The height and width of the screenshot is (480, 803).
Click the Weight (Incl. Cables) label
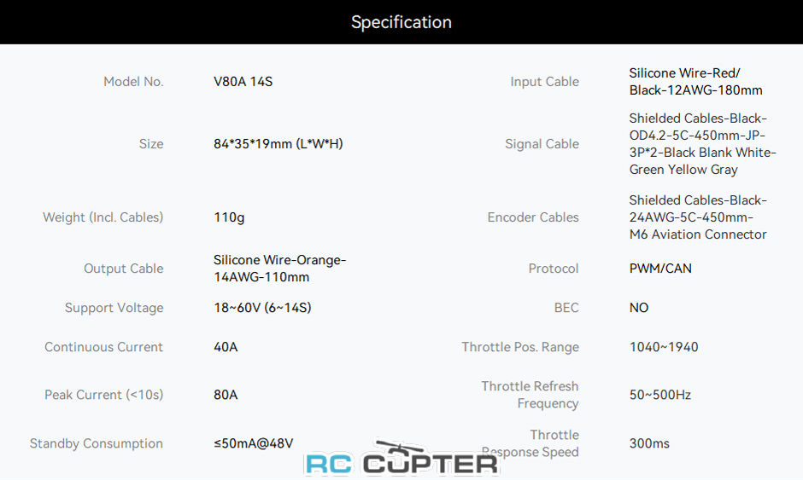coord(103,217)
